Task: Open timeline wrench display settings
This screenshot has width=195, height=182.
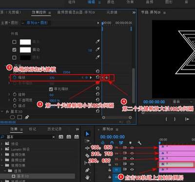Action: (139, 143)
